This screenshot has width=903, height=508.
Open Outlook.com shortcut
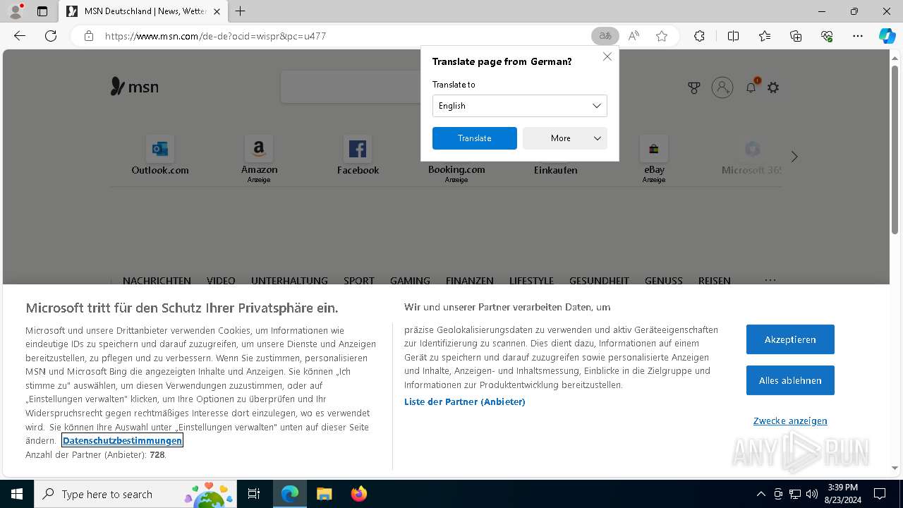[x=160, y=156]
